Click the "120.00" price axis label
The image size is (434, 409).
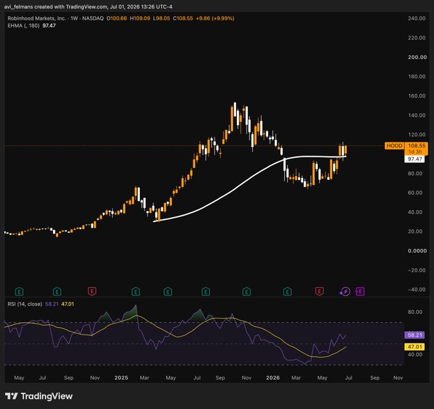click(417, 135)
